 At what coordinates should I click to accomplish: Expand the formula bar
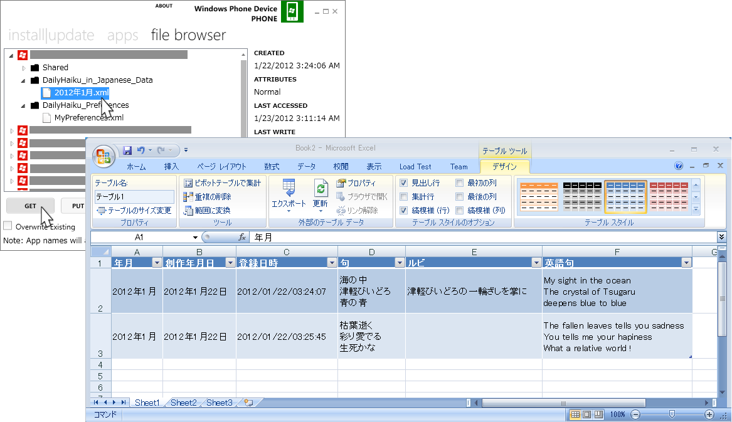722,237
